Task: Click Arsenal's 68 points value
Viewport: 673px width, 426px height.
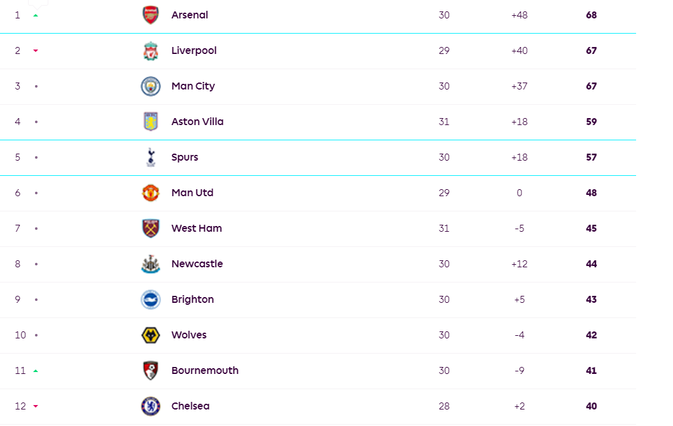Action: pos(592,15)
